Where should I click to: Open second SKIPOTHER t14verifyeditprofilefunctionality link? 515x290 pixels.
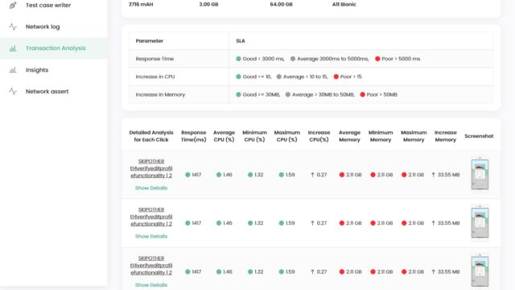click(x=151, y=217)
